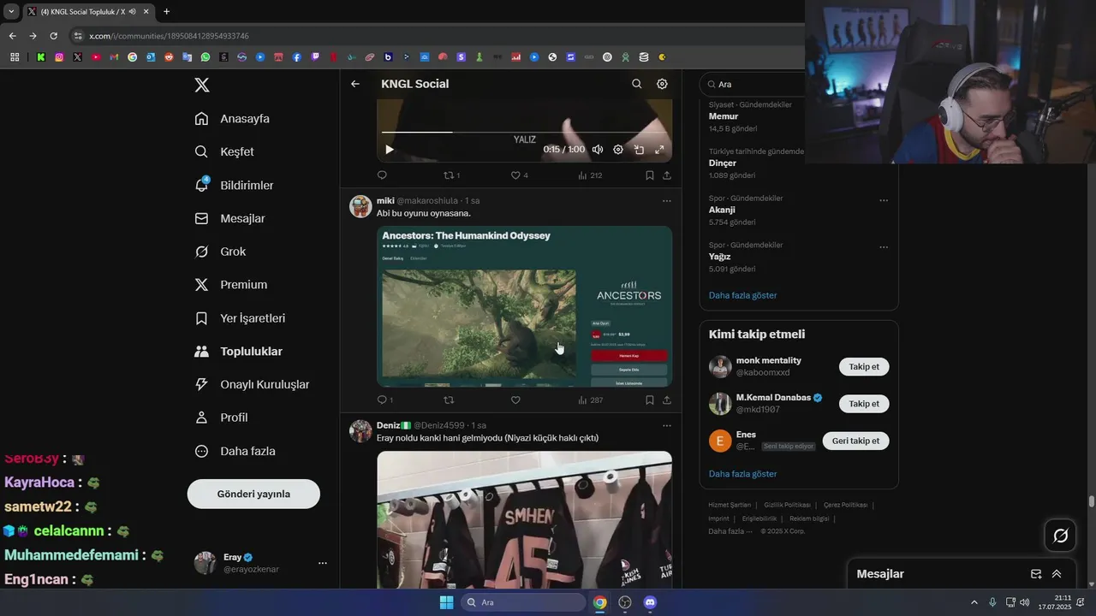Follow back Enes with Geri takip et

click(855, 441)
